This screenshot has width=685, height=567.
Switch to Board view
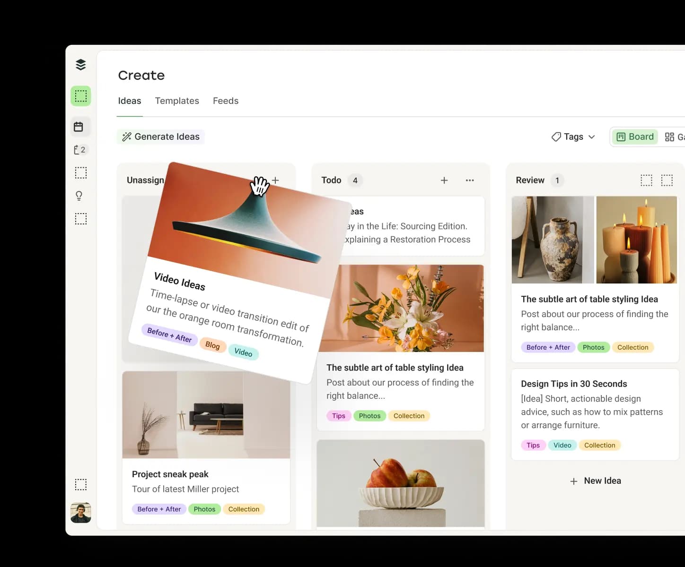(635, 137)
